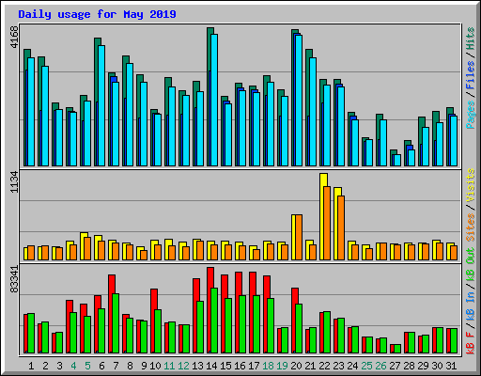Click day 3 on the x-axis

tap(59, 366)
